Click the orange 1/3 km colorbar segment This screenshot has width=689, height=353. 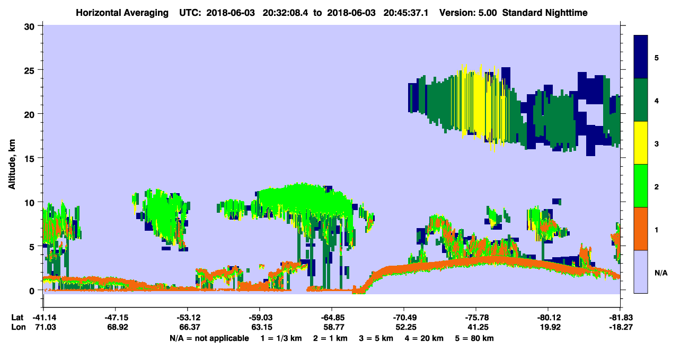pyautogui.click(x=641, y=229)
